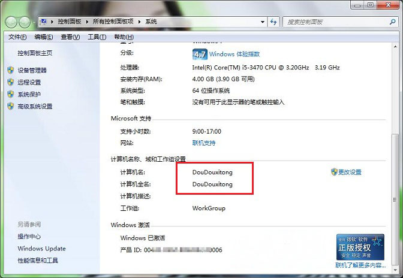This screenshot has width=403, height=278.
Task: Open recent pages dropdown next to navigation arrows
Action: [x=34, y=23]
